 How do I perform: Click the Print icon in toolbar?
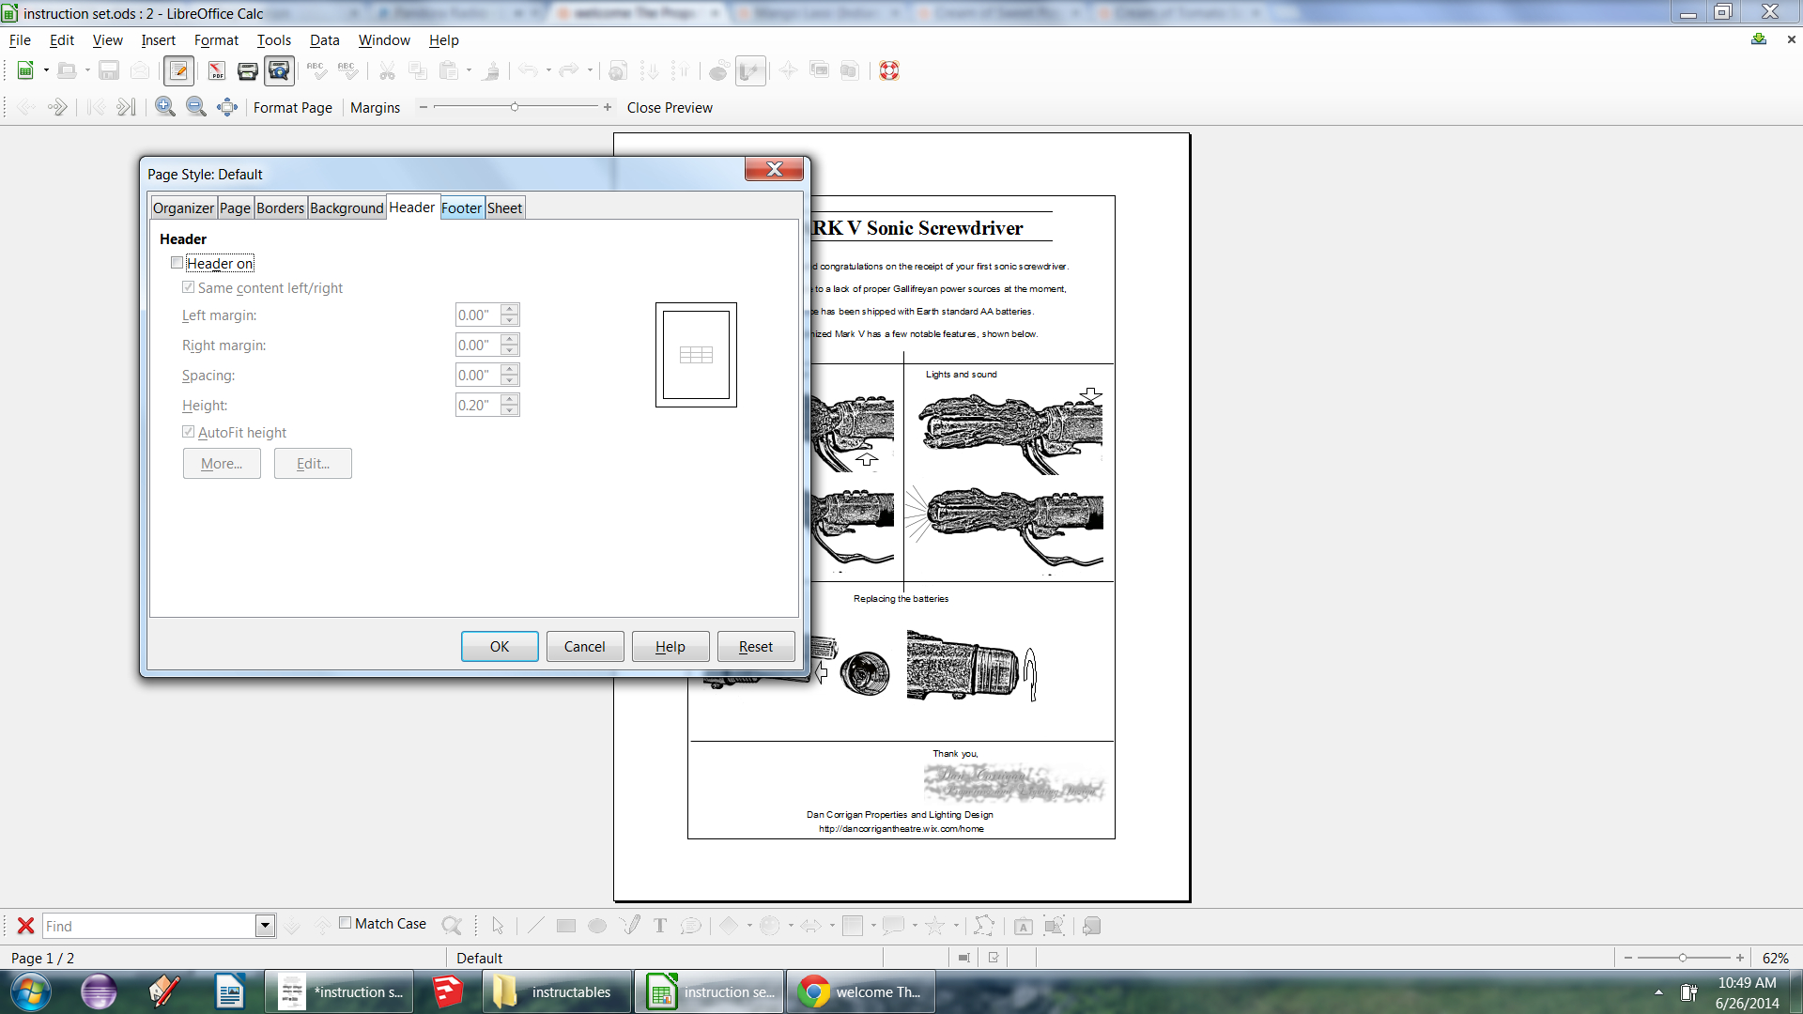click(248, 70)
